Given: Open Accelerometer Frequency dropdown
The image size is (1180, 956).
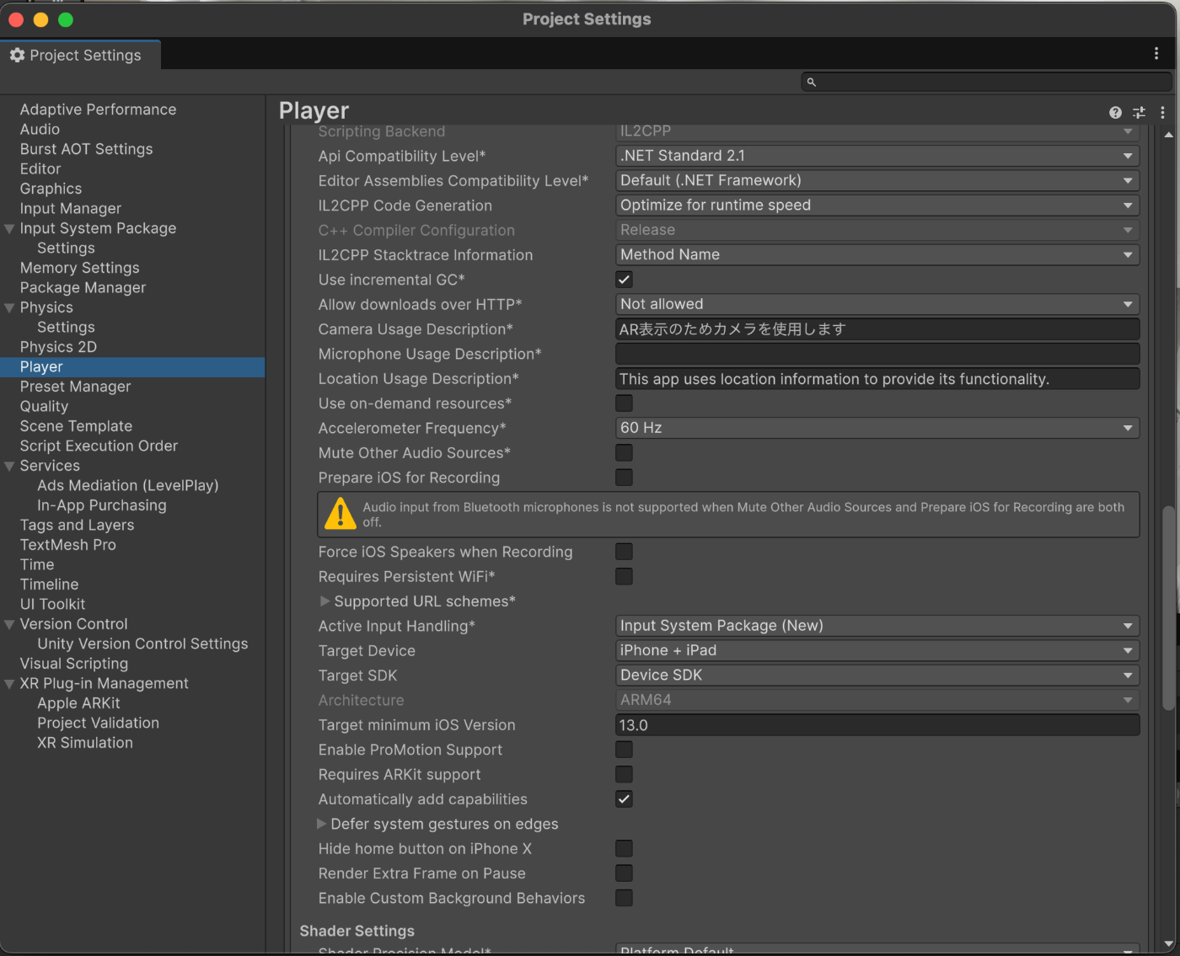Looking at the screenshot, I should 877,428.
